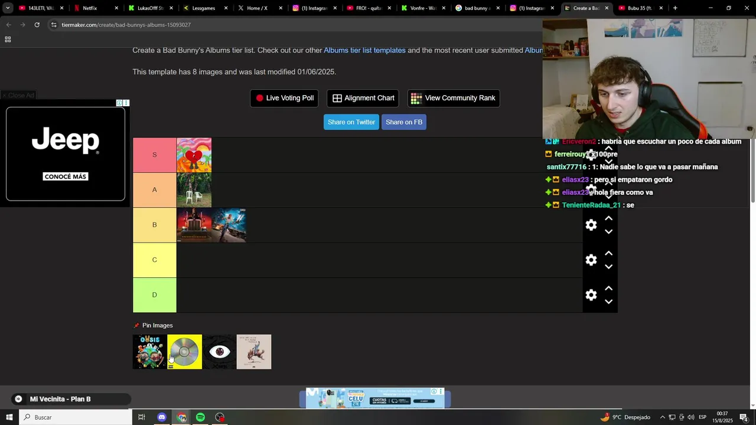Pick the single eye album cover in pool
756x425 pixels.
[x=219, y=352]
